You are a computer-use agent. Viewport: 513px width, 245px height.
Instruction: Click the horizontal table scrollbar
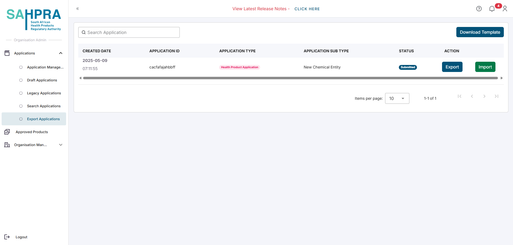[x=290, y=78]
